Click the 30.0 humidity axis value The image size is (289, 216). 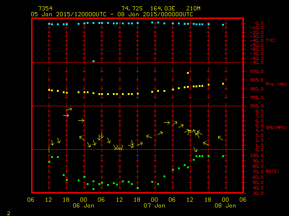click(x=258, y=193)
